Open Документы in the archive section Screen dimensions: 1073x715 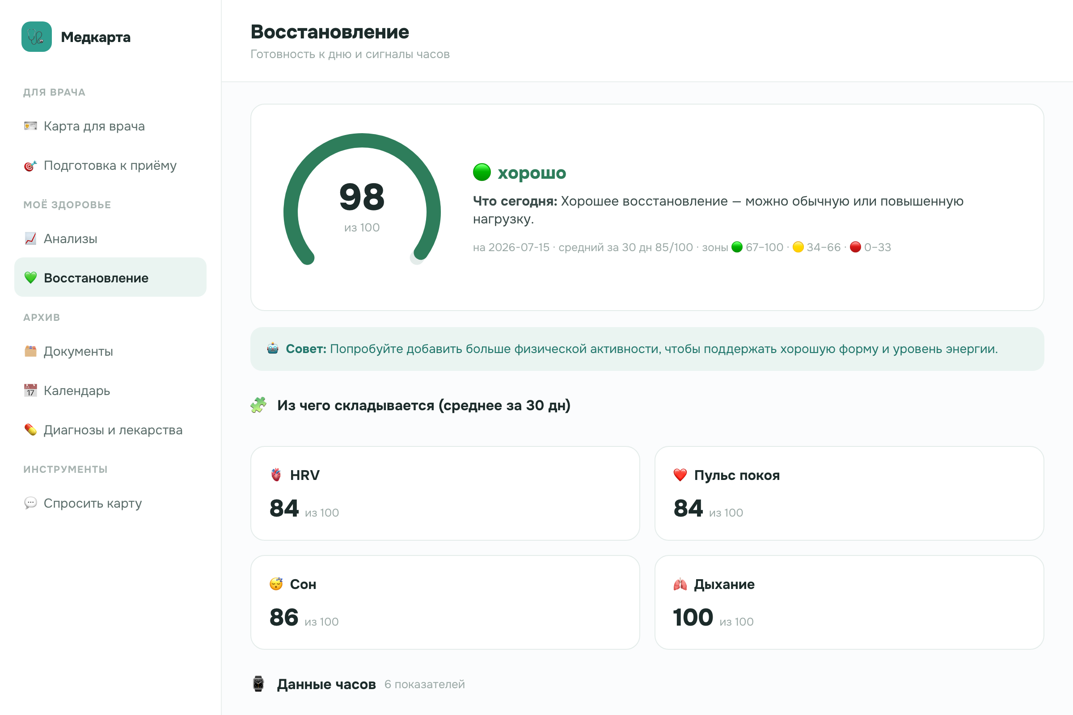coord(110,351)
